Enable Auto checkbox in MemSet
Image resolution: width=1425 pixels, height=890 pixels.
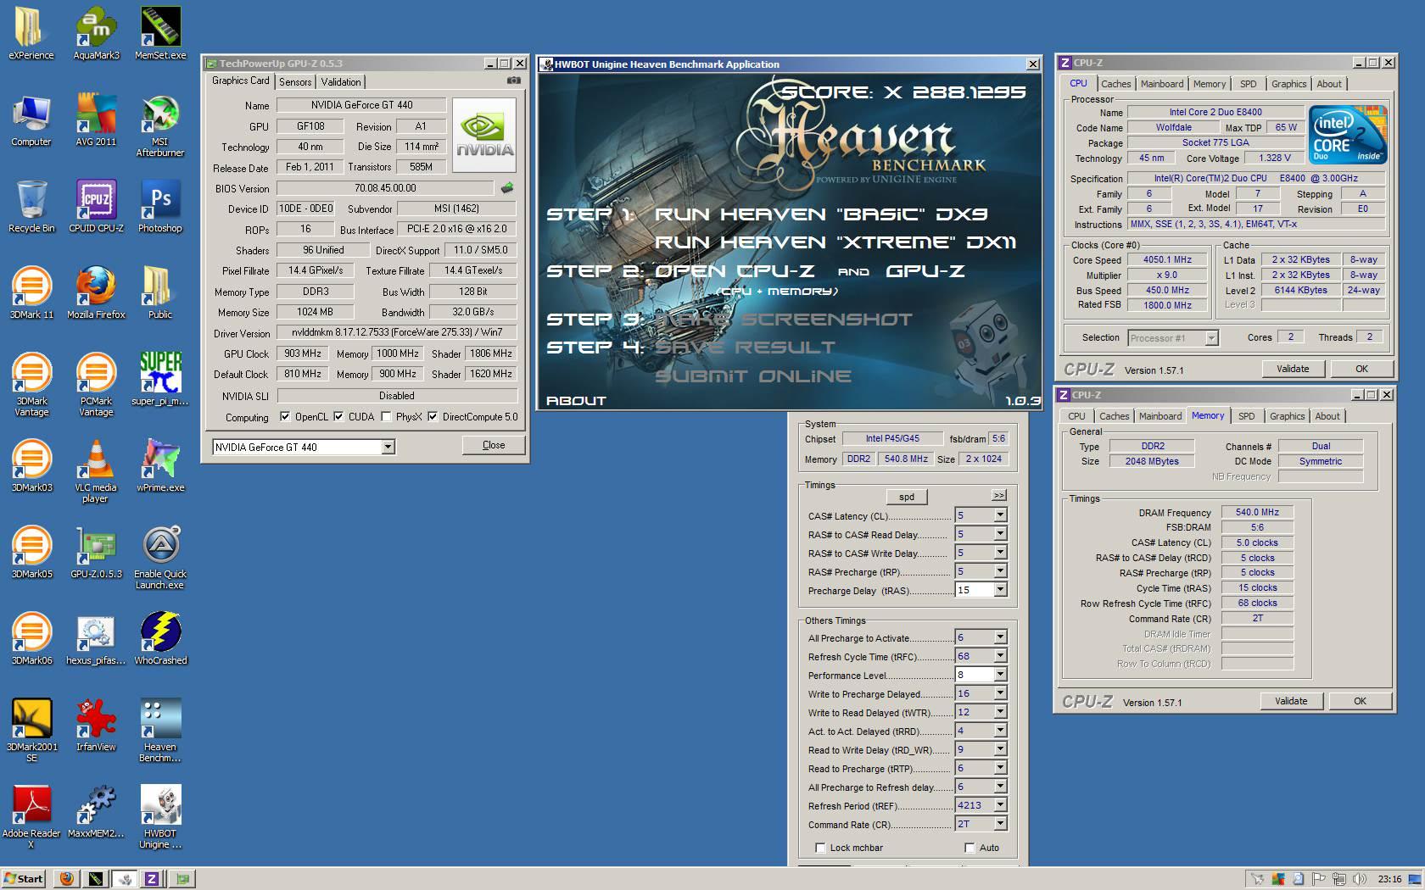pos(970,848)
